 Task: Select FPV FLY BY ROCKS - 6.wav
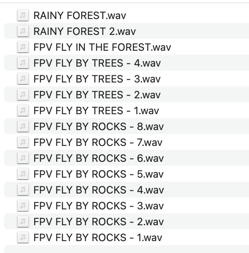98,158
